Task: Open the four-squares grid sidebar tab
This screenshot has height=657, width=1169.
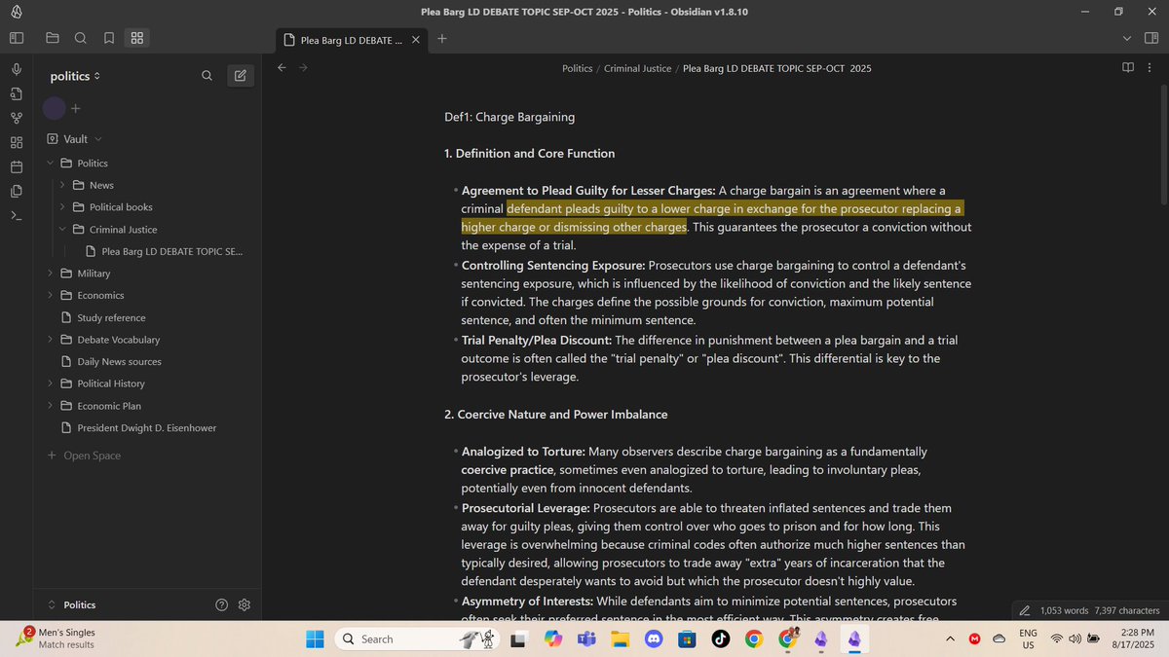Action: 137,38
